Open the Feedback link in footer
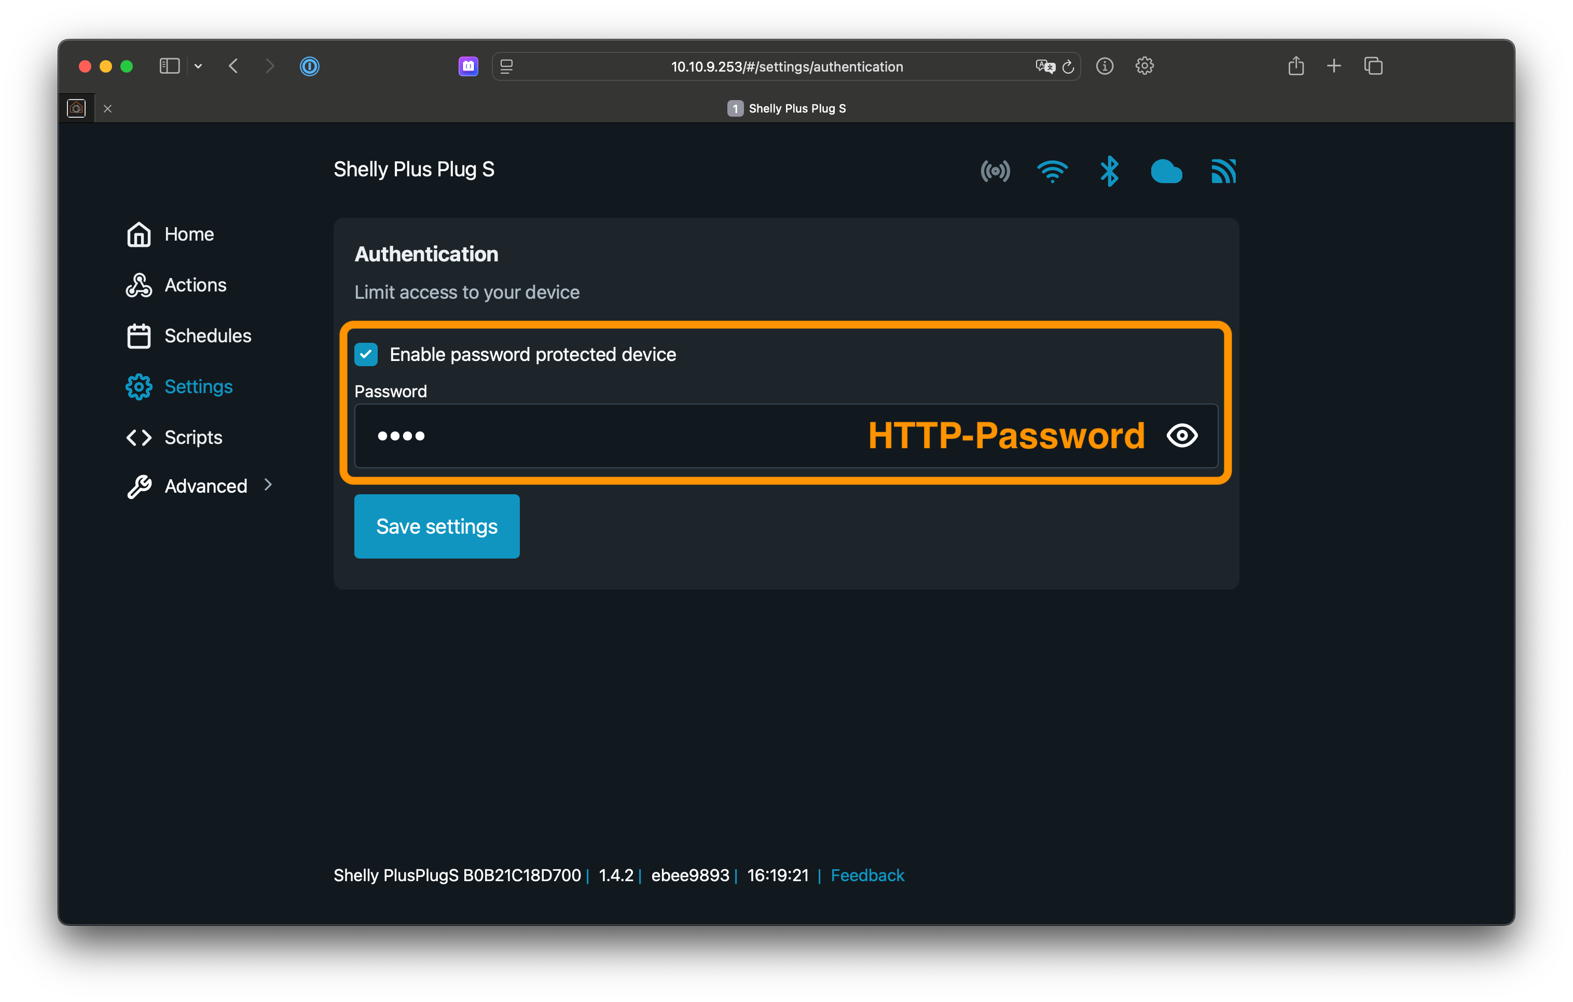1573x1002 pixels. click(867, 875)
